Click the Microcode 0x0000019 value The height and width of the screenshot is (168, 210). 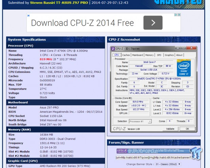click(x=47, y=80)
